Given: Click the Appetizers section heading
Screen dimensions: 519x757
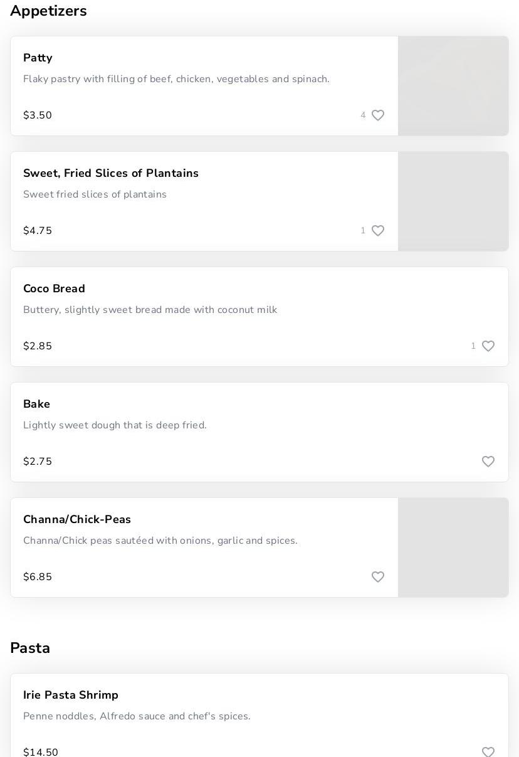Looking at the screenshot, I should tap(48, 11).
